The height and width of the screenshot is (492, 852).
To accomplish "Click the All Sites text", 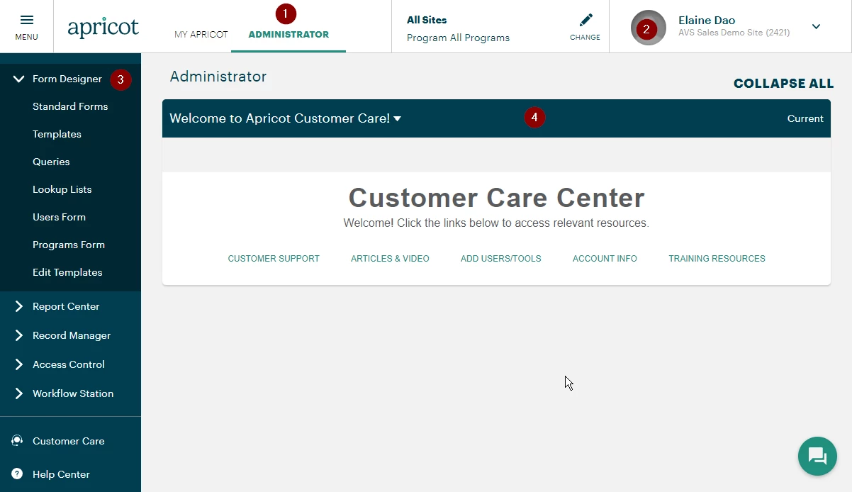I will 427,20.
